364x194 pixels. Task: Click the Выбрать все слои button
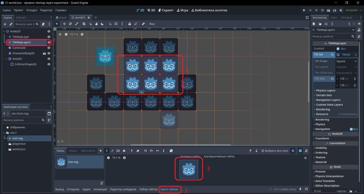point(274,151)
